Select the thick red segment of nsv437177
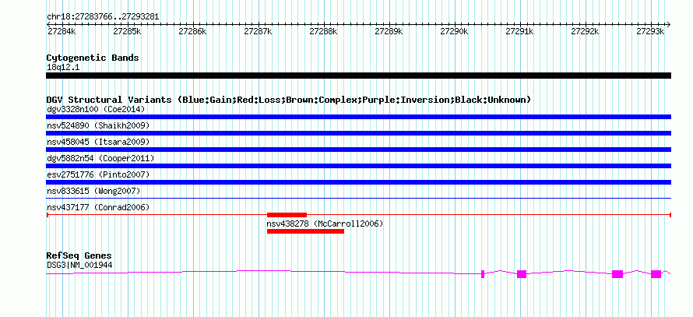Image resolution: width=693 pixels, height=317 pixels. [x=287, y=215]
